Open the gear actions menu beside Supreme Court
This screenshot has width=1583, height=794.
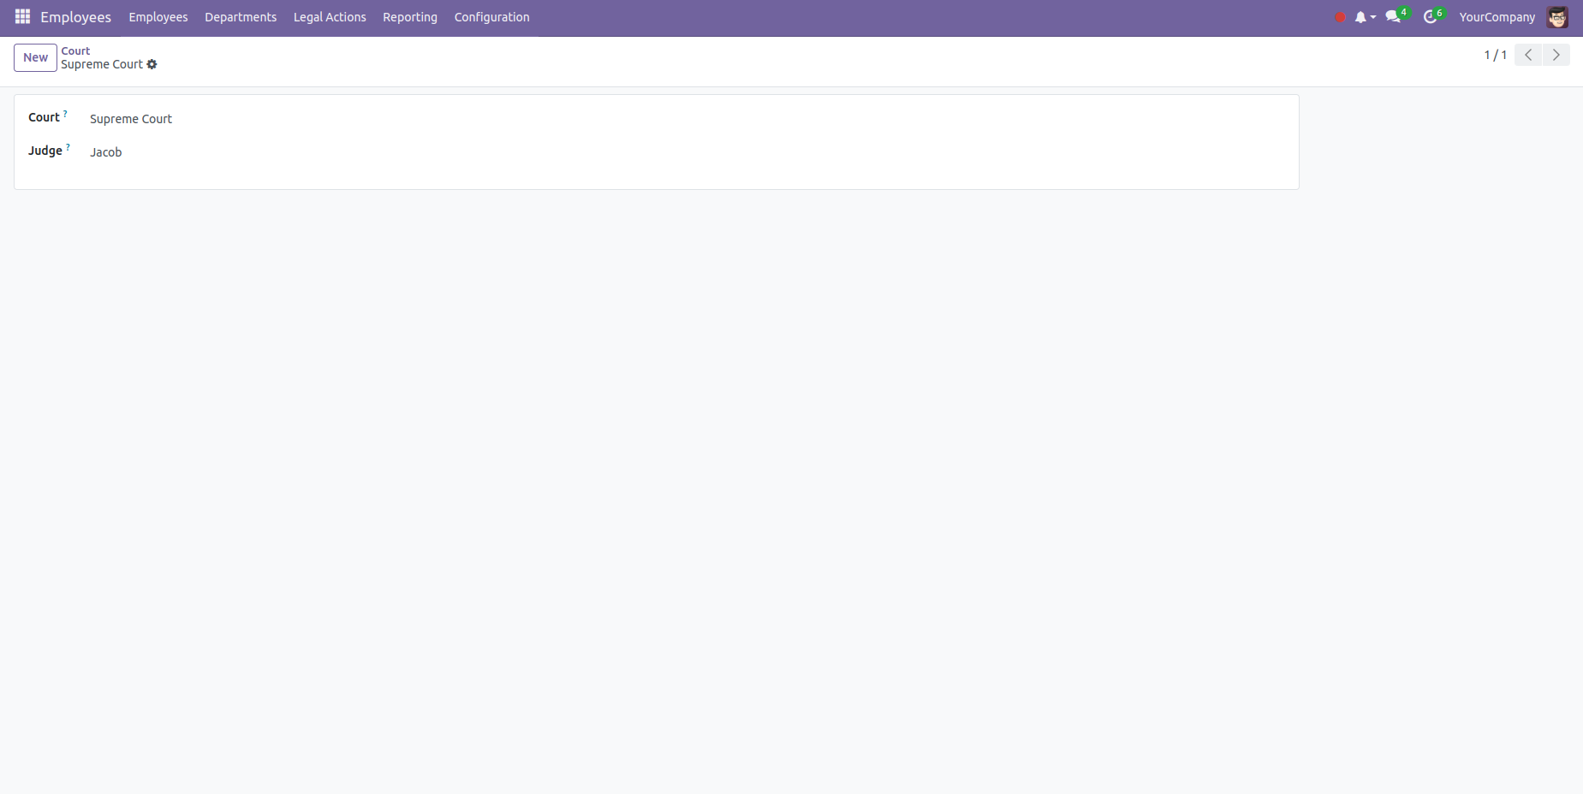(x=152, y=65)
